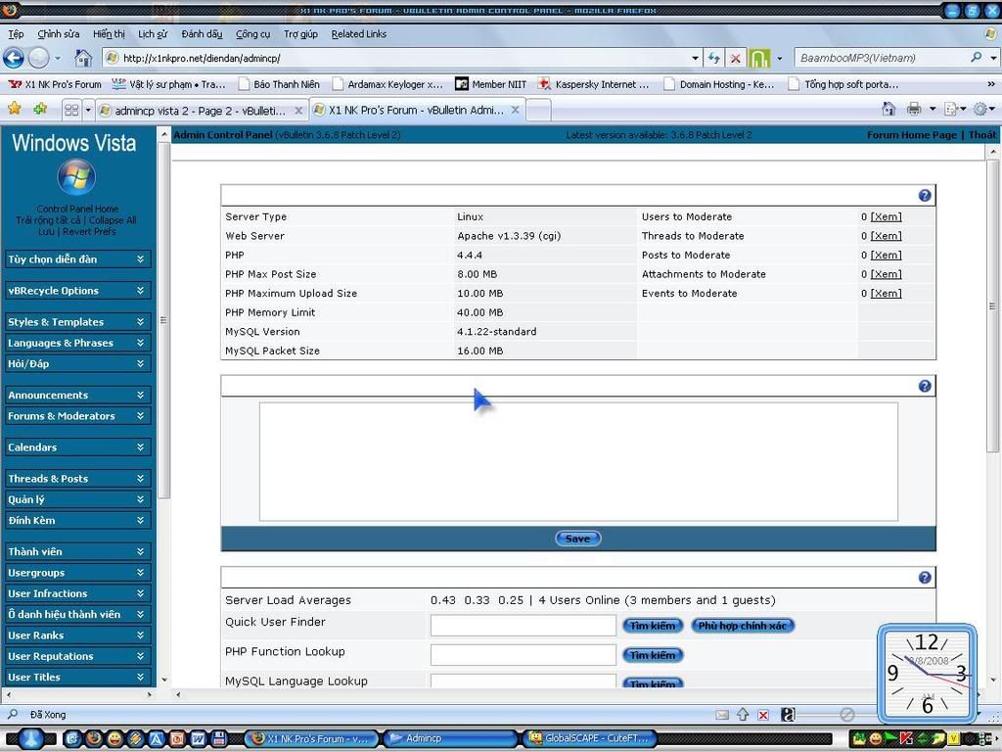Viewport: 1002px width, 752px height.
Task: Expand the Languages & Phrases section
Action: click(x=77, y=343)
